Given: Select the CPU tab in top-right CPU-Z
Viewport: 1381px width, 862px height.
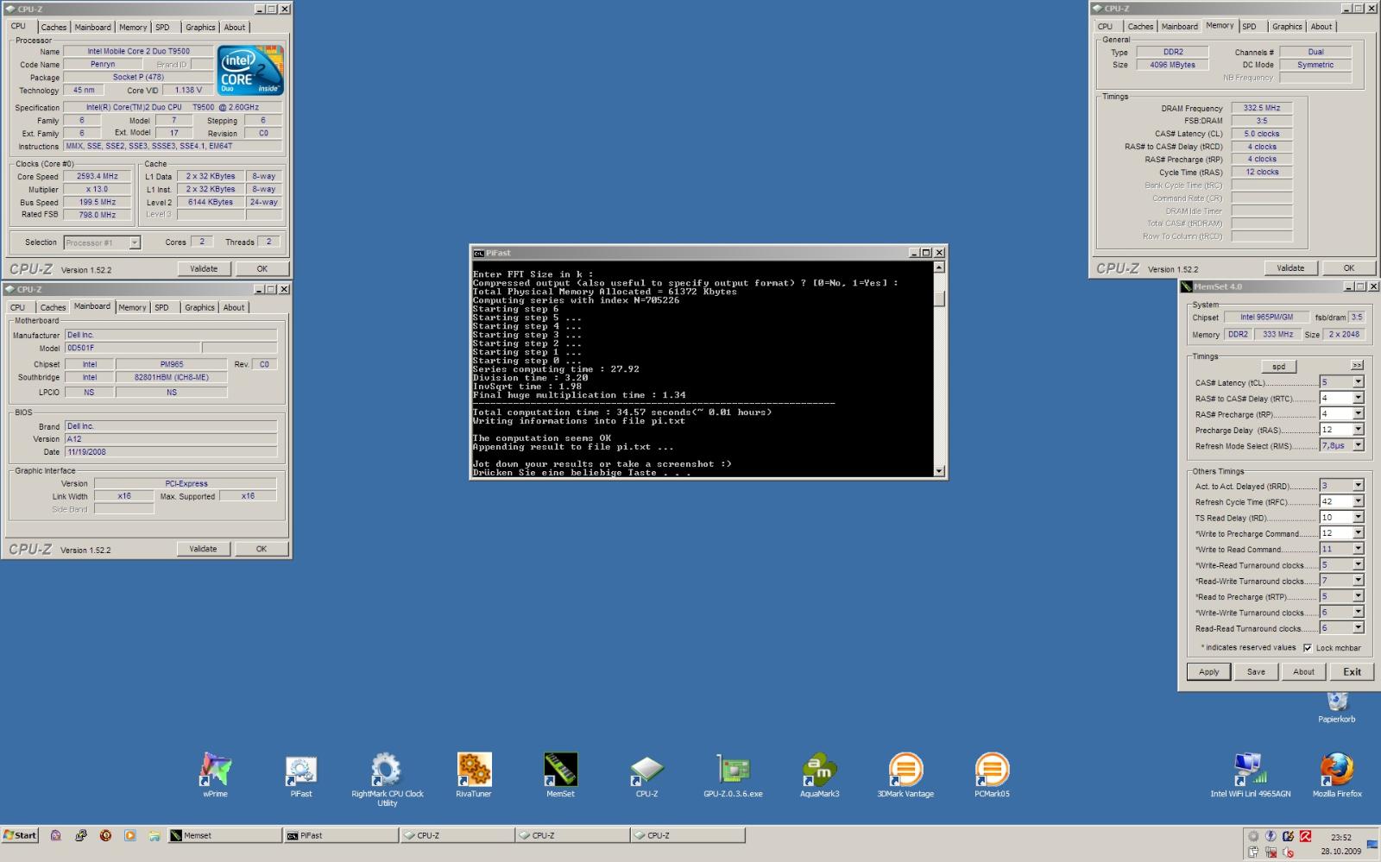Looking at the screenshot, I should 1105,27.
